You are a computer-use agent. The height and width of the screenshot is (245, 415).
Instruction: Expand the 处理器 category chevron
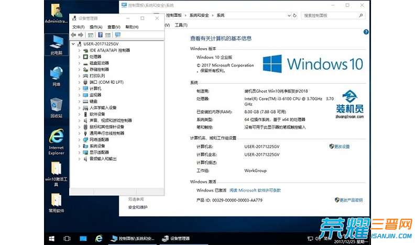pyautogui.click(x=79, y=57)
